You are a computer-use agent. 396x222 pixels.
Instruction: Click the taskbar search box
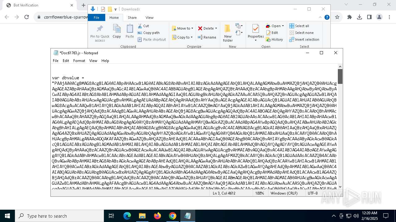click(x=59, y=216)
